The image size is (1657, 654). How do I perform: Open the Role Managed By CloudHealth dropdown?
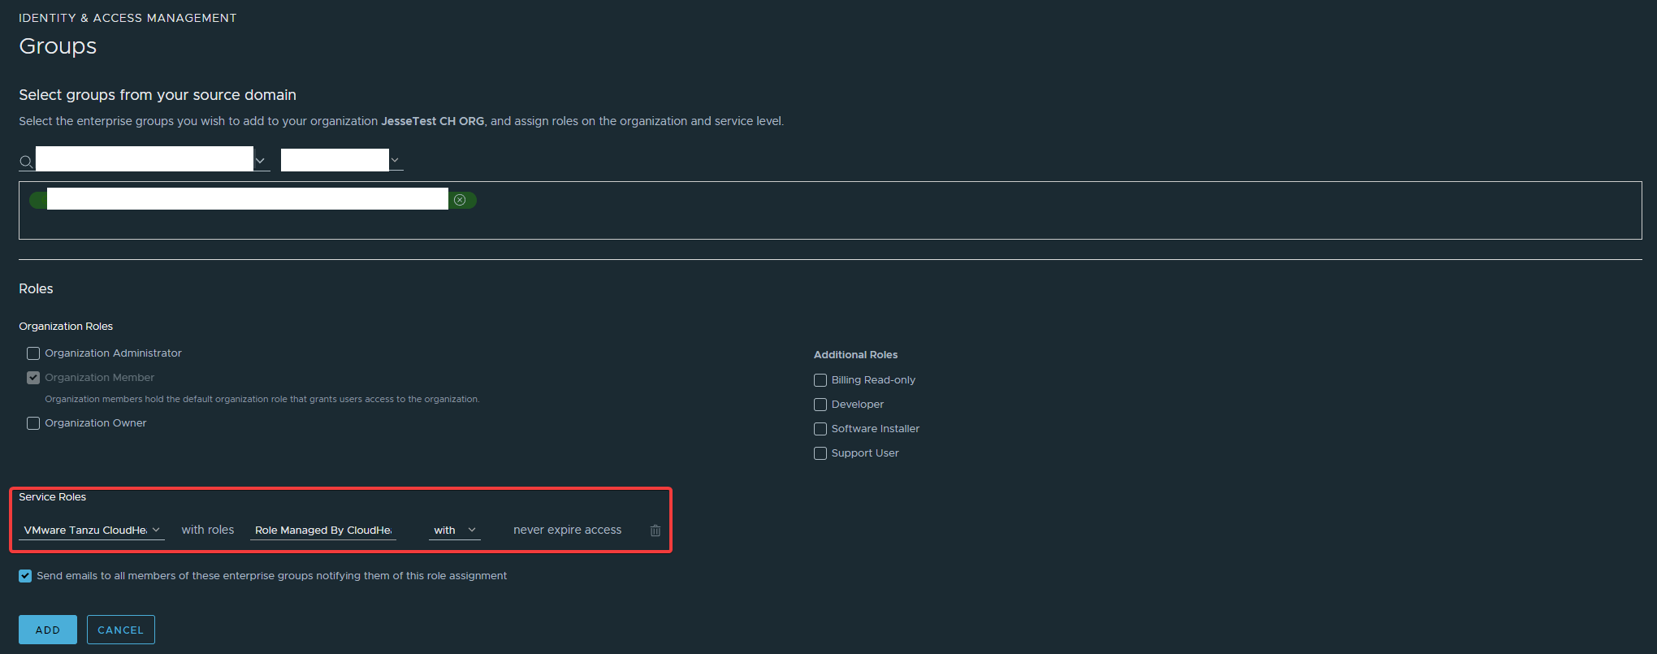324,531
